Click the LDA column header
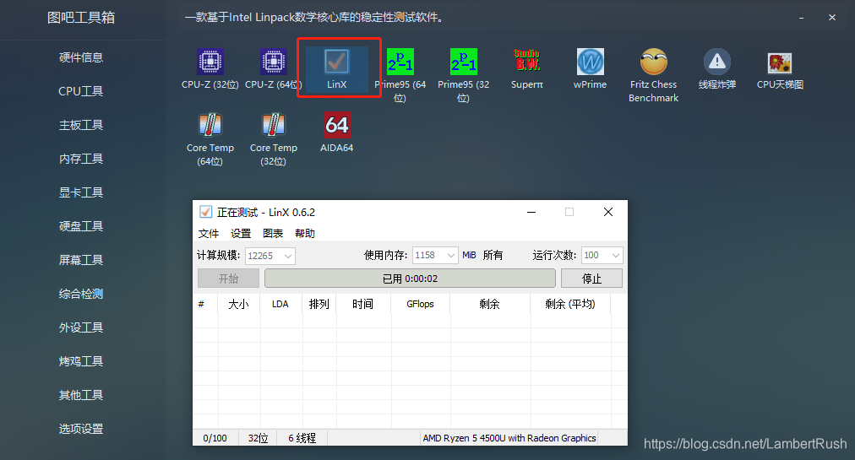The width and height of the screenshot is (855, 460). pos(280,304)
